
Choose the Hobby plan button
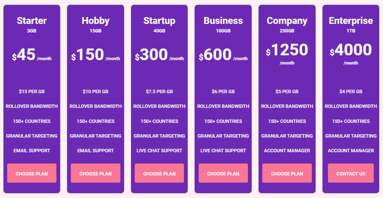point(95,173)
